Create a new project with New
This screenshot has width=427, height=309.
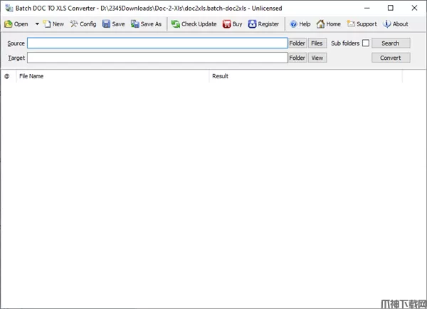[x=53, y=24]
